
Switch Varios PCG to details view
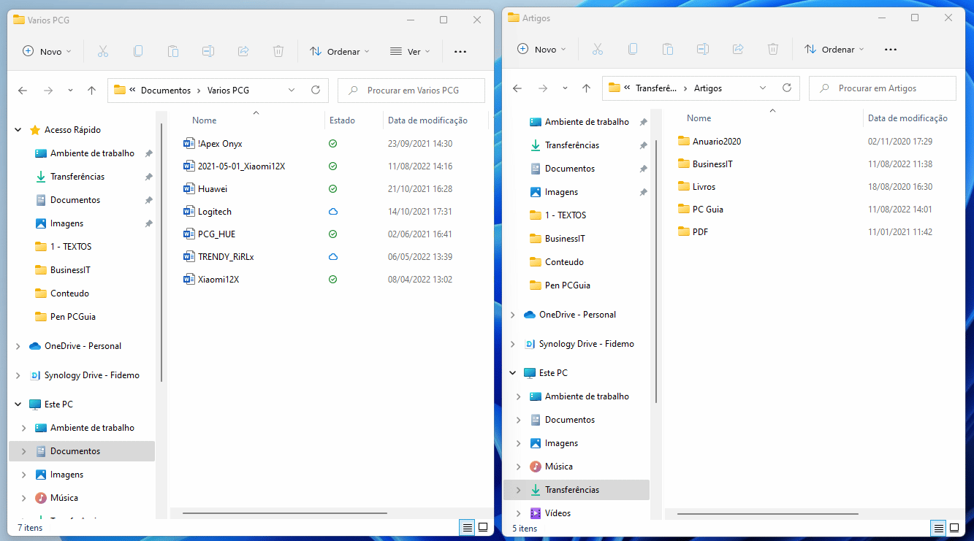(x=466, y=527)
